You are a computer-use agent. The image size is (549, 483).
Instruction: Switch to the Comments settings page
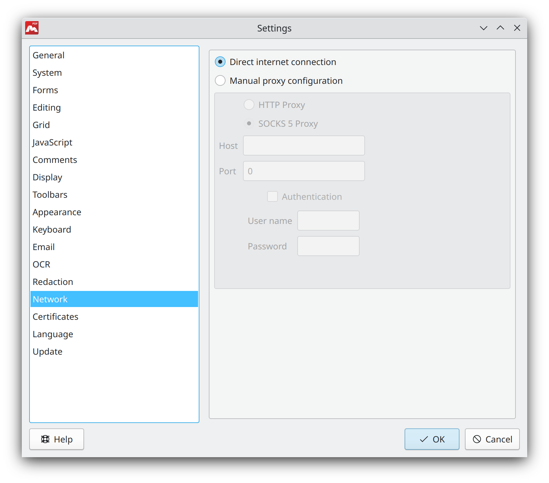tap(114, 160)
